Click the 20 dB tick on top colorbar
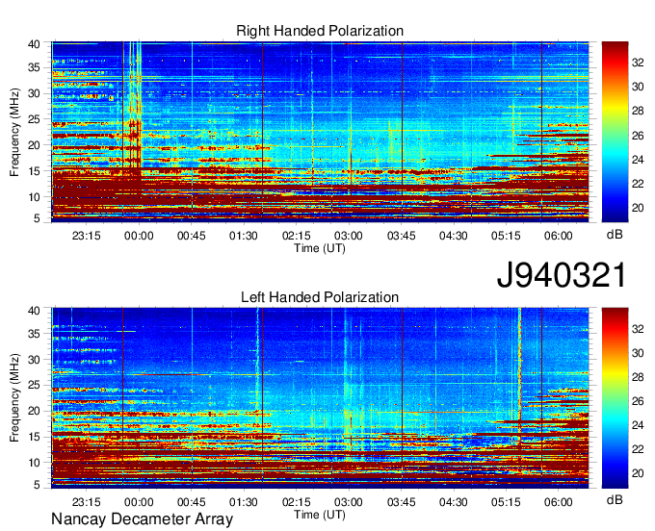Image resolution: width=655 pixels, height=531 pixels. coord(638,208)
